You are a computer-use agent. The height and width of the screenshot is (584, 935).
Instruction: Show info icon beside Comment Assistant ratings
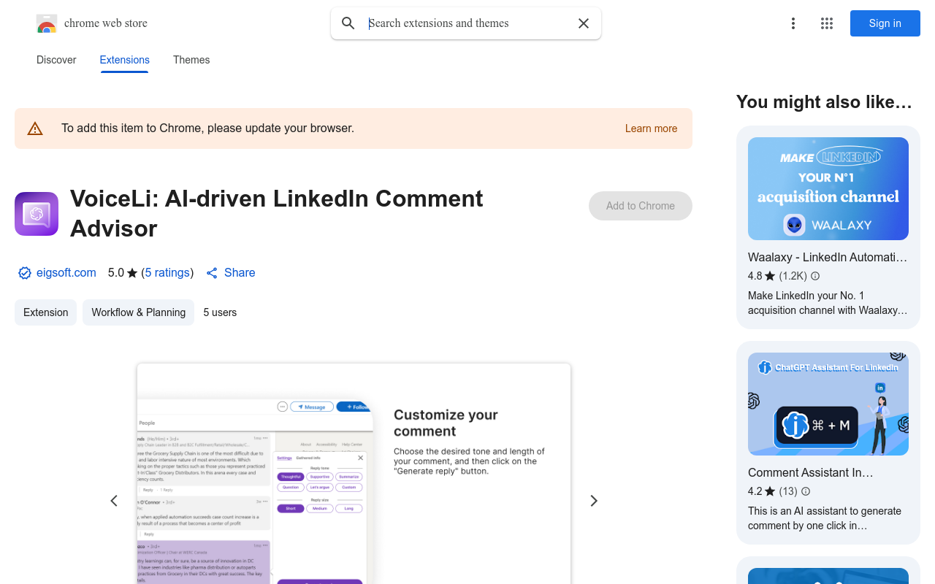[806, 491]
